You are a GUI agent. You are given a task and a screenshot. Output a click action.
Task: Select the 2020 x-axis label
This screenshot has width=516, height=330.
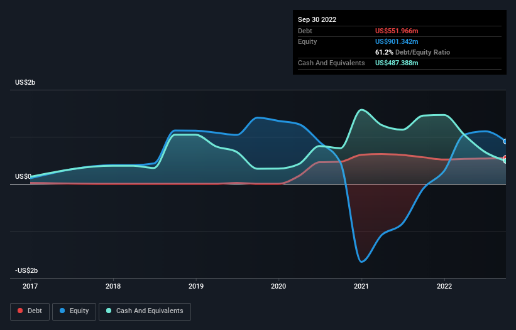point(278,286)
